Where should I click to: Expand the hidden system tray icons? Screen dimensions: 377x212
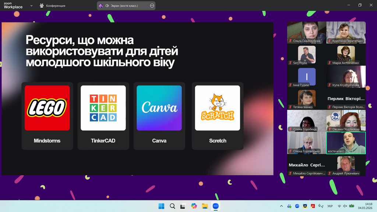(x=282, y=206)
